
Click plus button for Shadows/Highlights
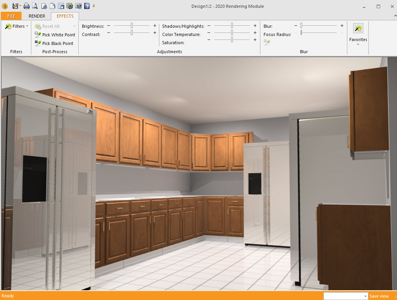(255, 26)
